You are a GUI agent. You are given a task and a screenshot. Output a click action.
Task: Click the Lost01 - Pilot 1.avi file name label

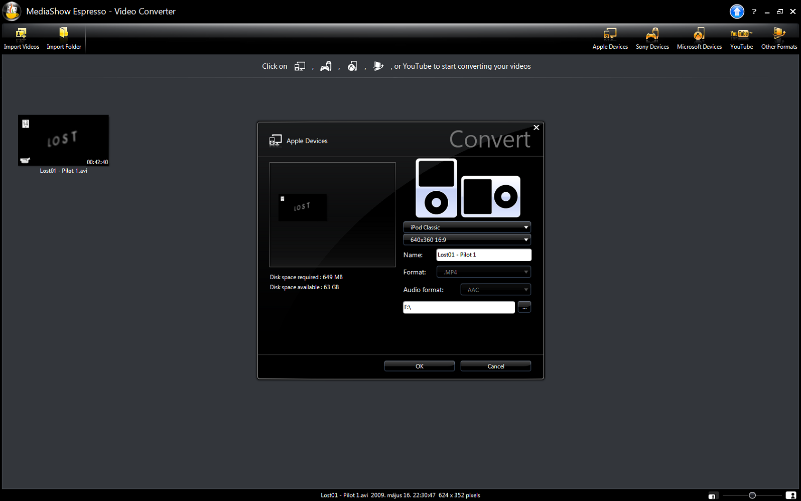pos(64,171)
